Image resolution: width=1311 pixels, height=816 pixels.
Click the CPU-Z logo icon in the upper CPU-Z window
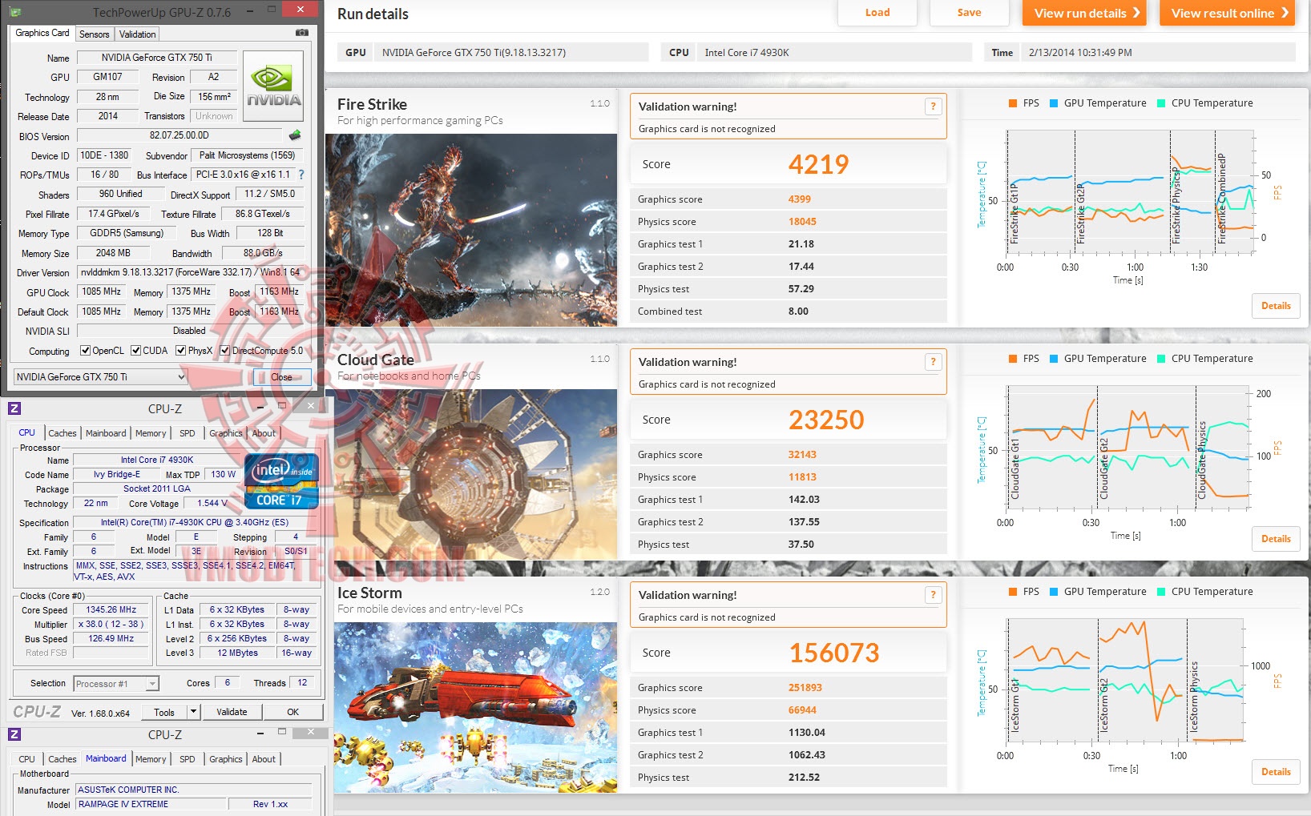click(x=14, y=408)
